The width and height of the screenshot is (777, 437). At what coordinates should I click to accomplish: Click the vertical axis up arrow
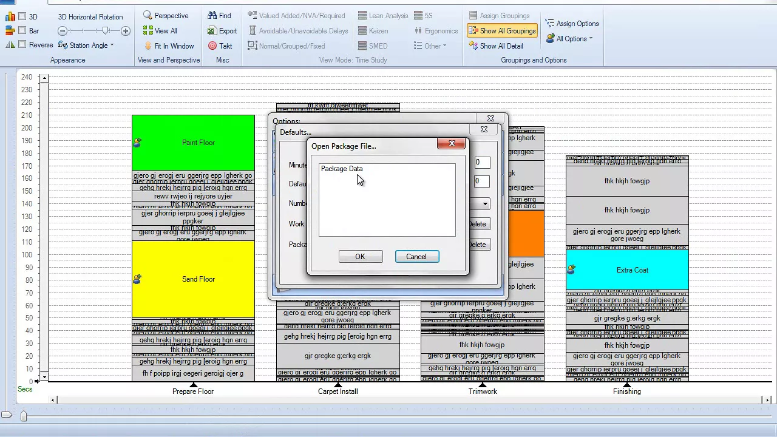click(x=44, y=78)
